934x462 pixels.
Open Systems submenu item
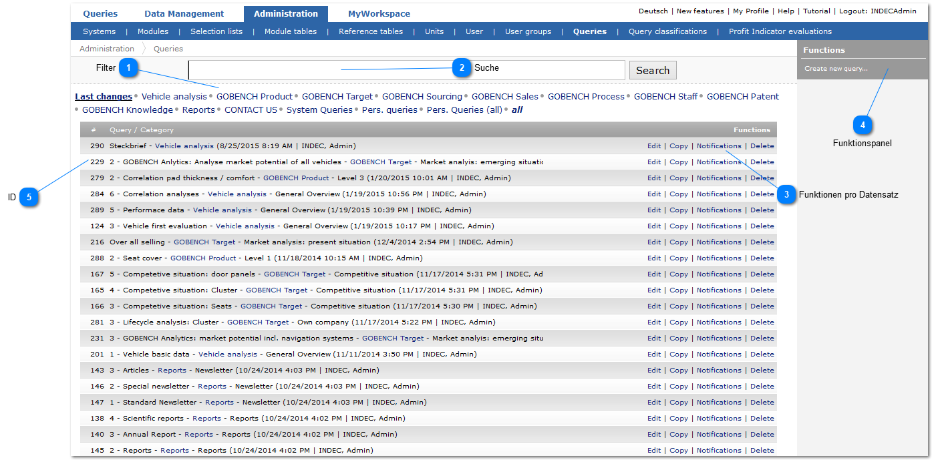(99, 31)
